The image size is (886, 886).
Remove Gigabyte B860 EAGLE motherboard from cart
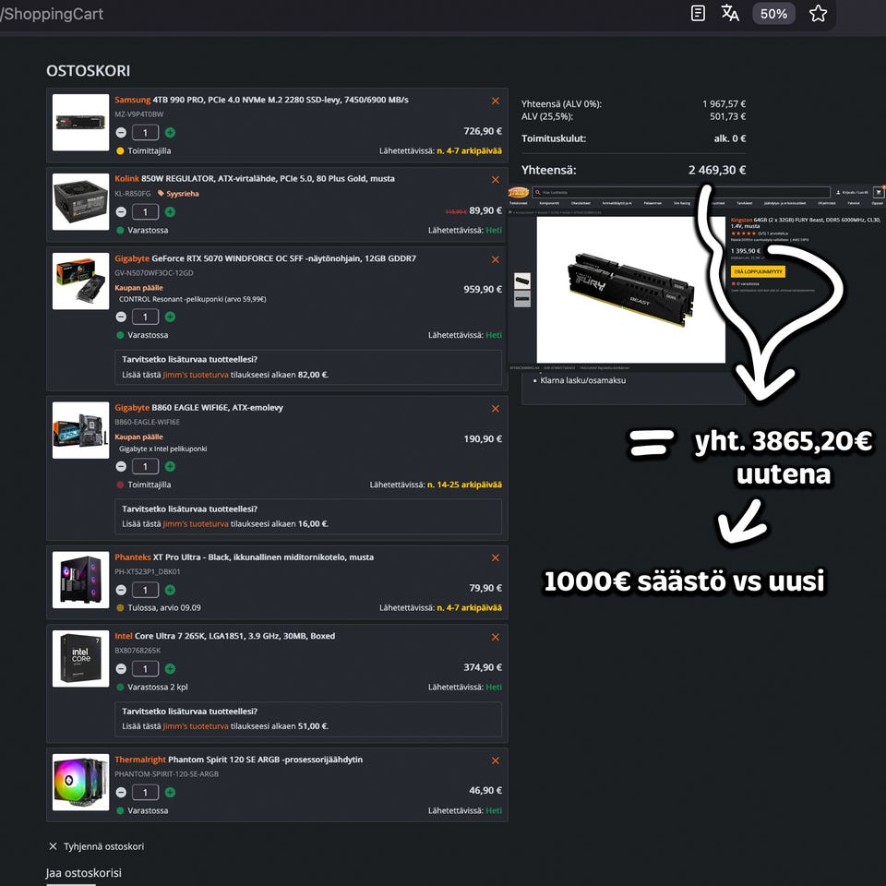[495, 409]
